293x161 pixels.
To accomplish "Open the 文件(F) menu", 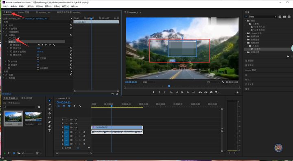I will [x=5, y=7].
